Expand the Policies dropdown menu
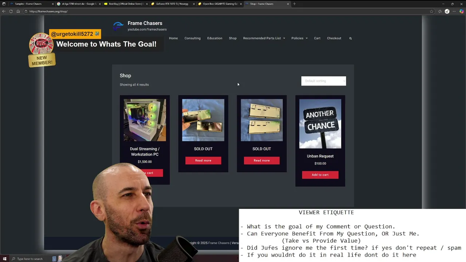The image size is (466, 262). pyautogui.click(x=299, y=38)
